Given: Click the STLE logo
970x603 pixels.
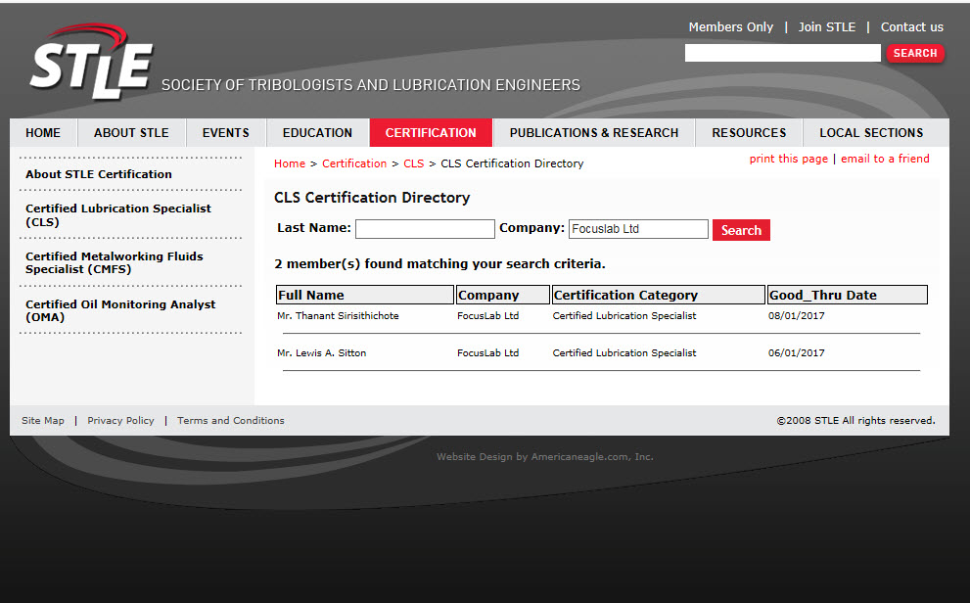Looking at the screenshot, I should [x=91, y=62].
